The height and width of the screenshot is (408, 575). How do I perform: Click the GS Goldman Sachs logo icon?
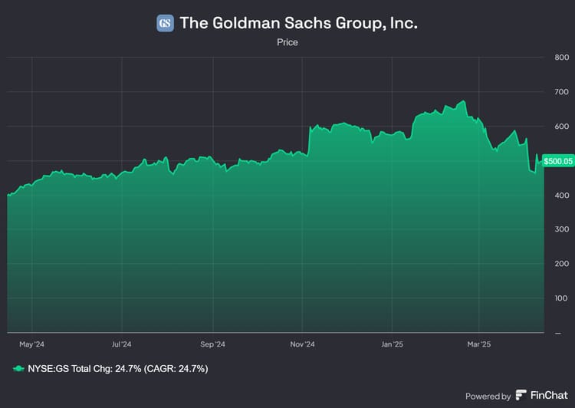point(165,23)
